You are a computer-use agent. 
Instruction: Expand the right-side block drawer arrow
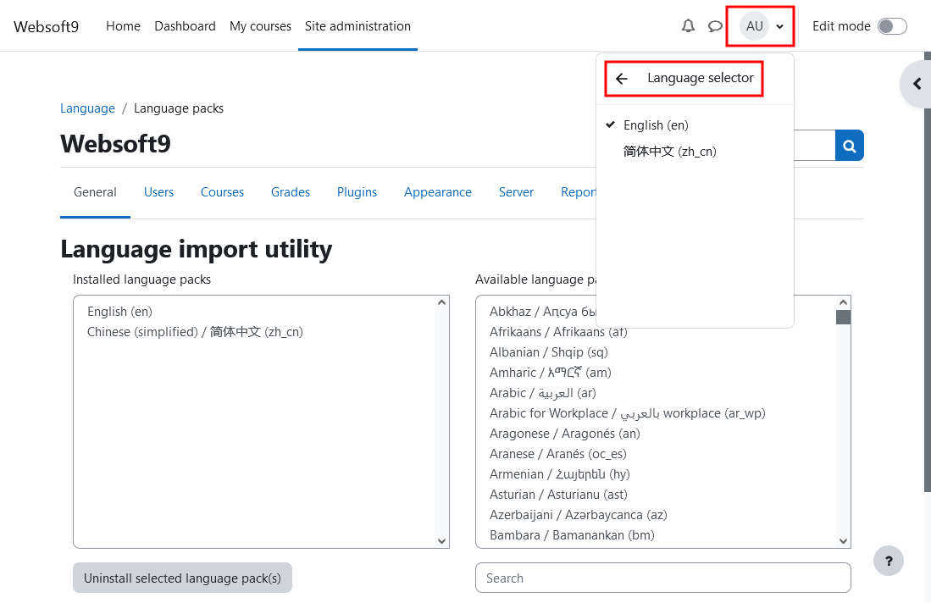[x=916, y=84]
